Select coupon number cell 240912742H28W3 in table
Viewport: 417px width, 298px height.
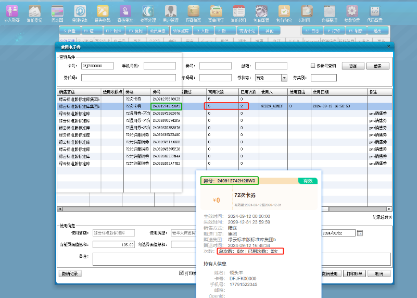[166, 106]
